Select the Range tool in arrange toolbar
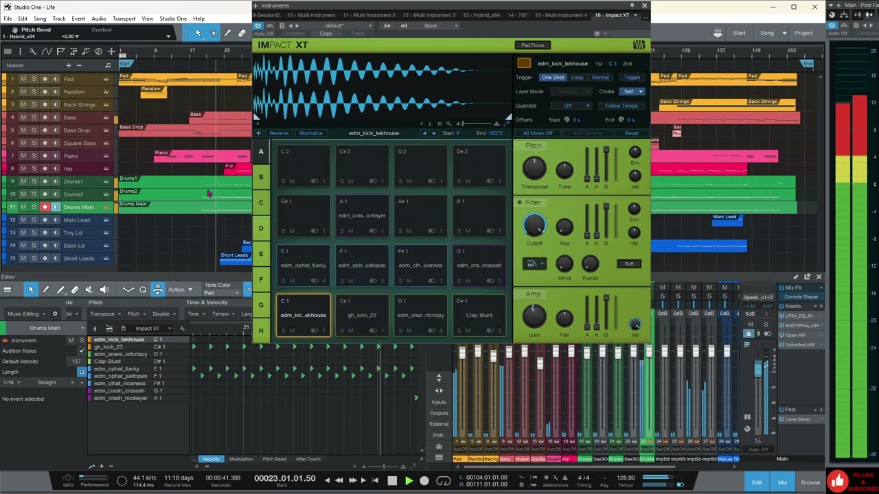This screenshot has height=494, width=879. point(214,32)
